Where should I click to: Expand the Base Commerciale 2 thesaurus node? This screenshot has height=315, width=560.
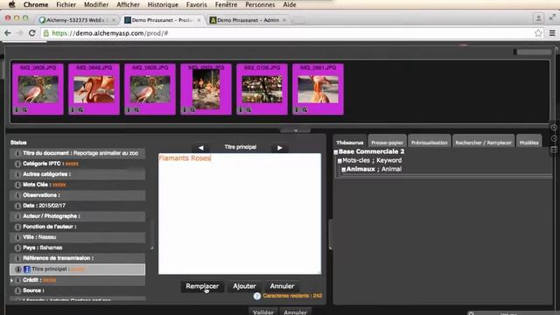point(336,152)
